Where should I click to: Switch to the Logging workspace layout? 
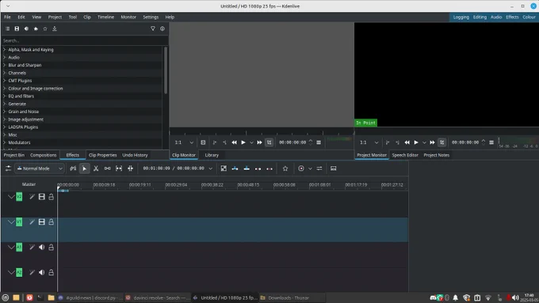coord(461,17)
